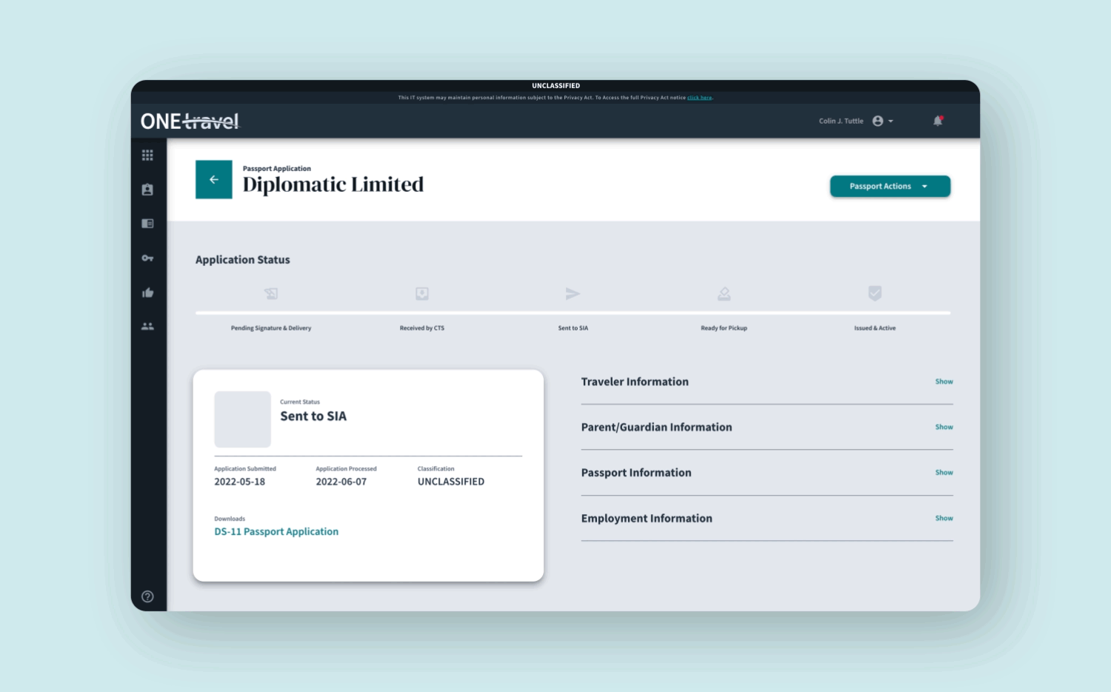Click the ONE travel logo
This screenshot has height=692, width=1111.
[190, 121]
